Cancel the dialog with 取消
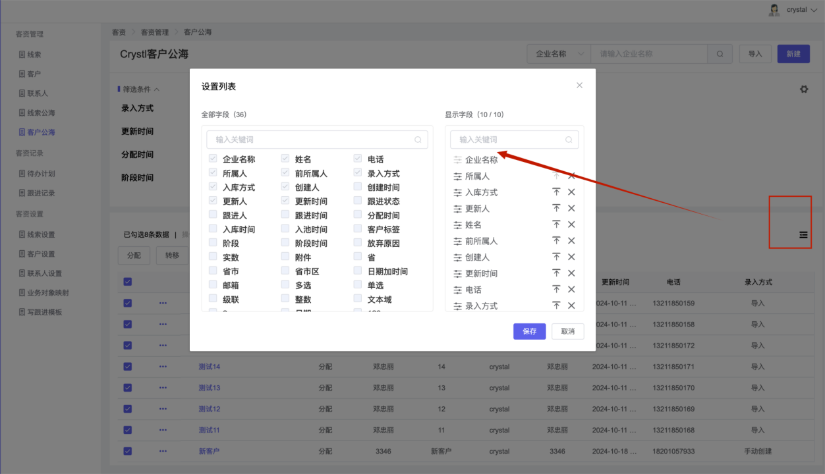This screenshot has width=825, height=474. point(568,331)
